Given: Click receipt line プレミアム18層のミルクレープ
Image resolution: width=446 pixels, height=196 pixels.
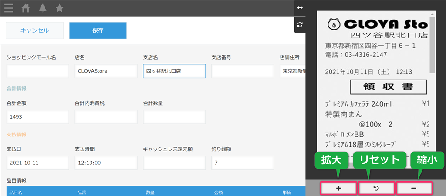Looking at the screenshot, I should coord(360,144).
